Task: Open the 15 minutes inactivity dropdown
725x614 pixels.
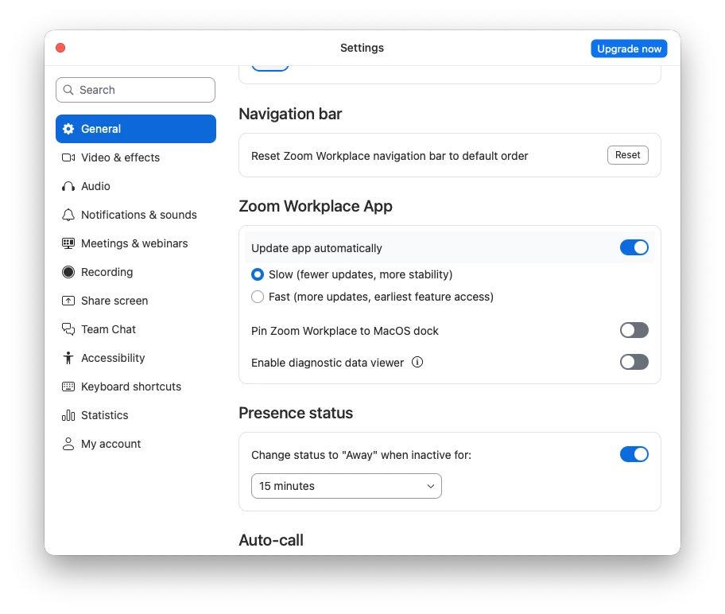Action: 347,486
